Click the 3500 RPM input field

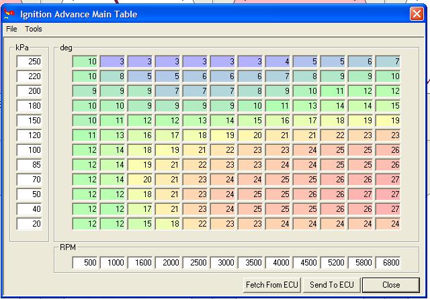pyautogui.click(x=250, y=263)
